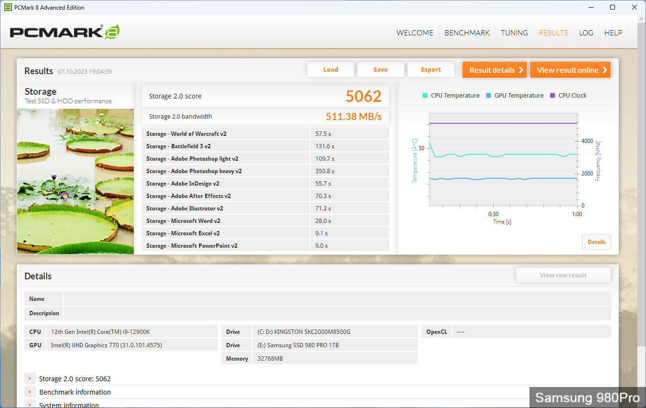Select the Microsoft PowerPoint v2 row

[265, 246]
